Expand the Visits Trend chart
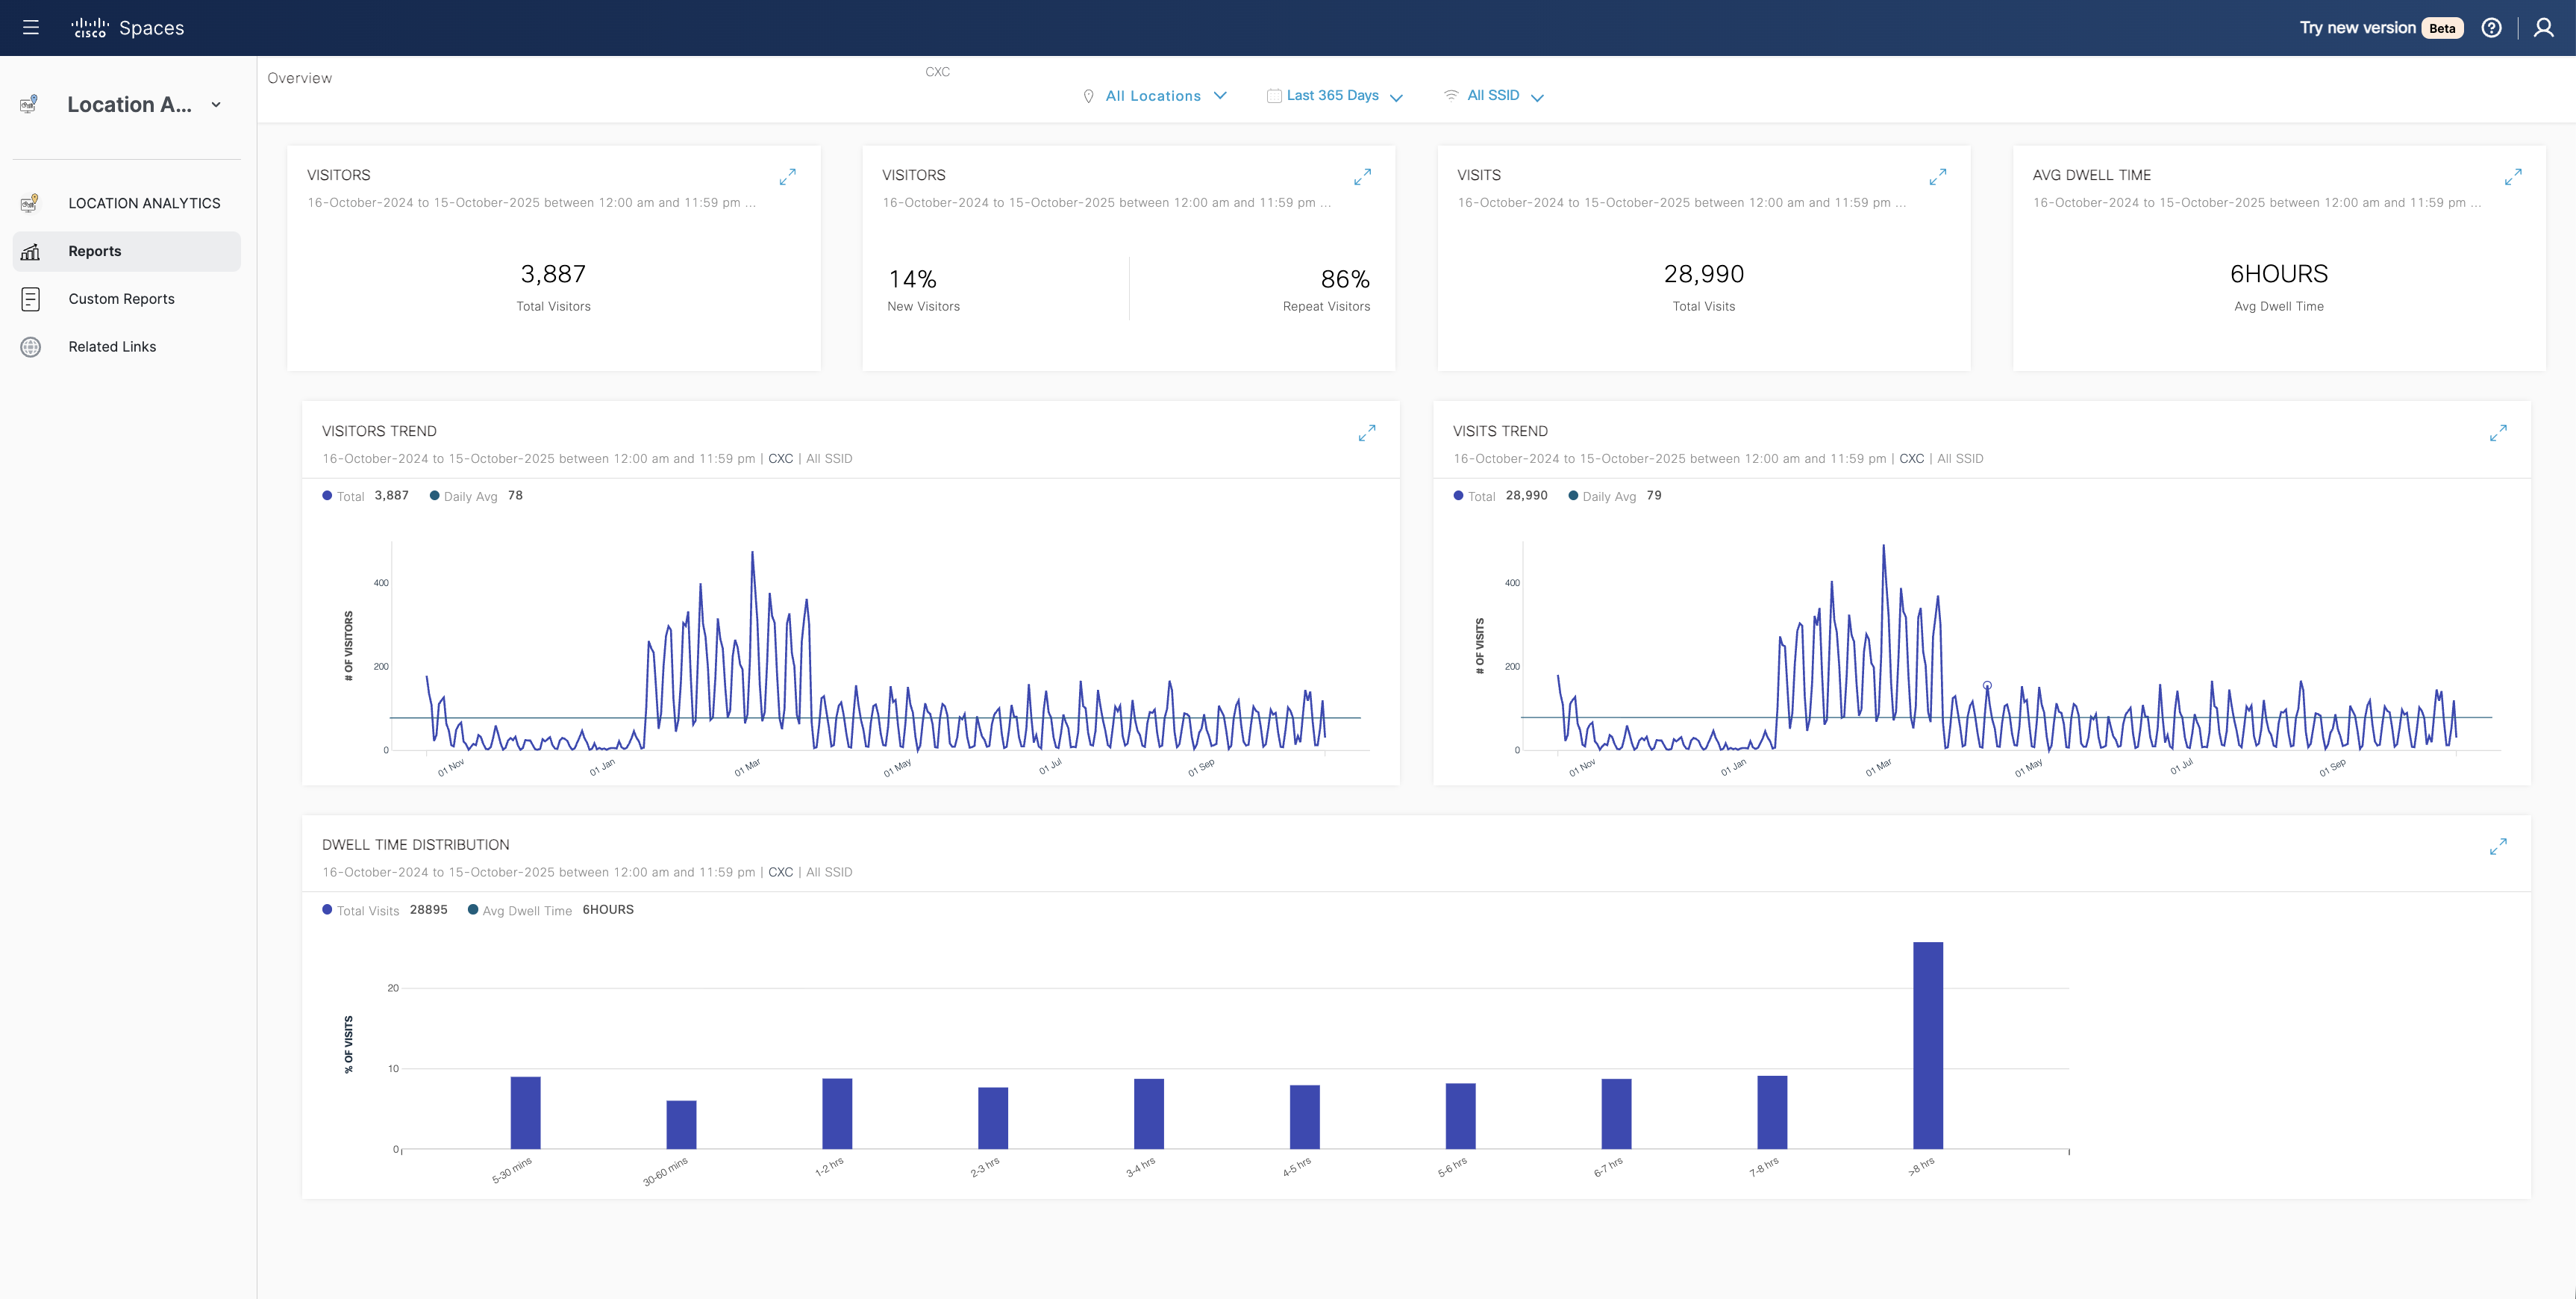 point(2497,433)
